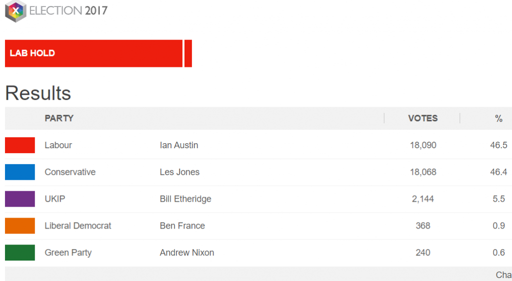
Task: Select candidate Andrew Nixon
Action: 187,253
